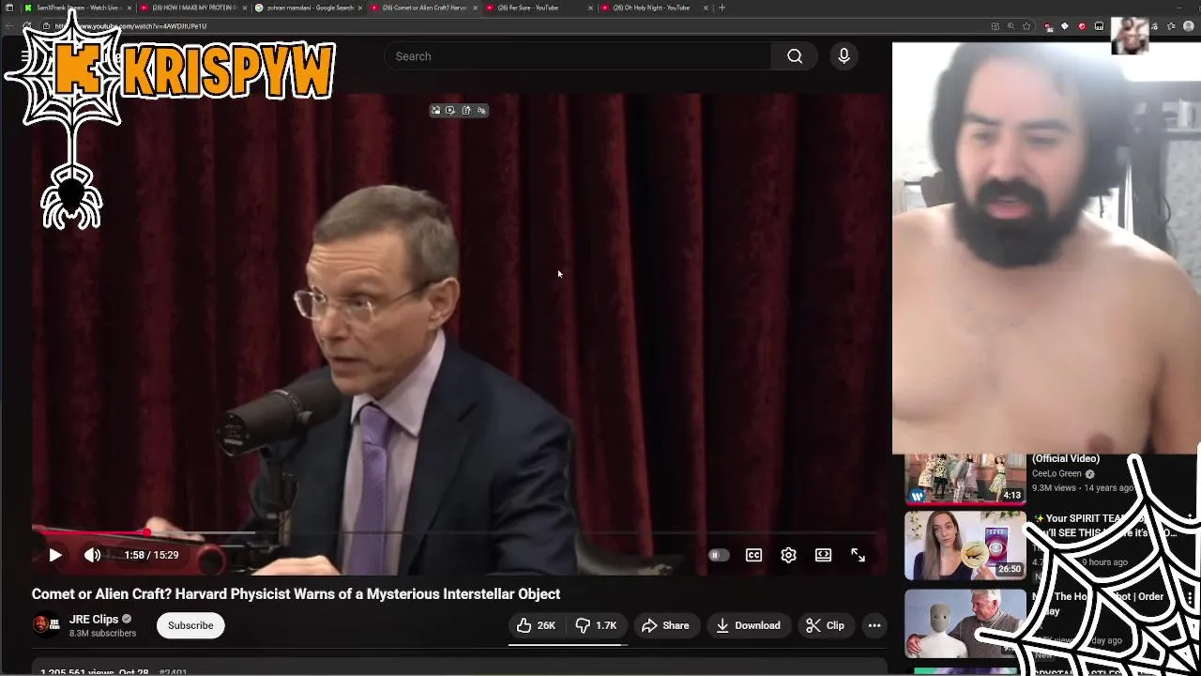
Task: Submit search with the magnifier button
Action: [795, 56]
